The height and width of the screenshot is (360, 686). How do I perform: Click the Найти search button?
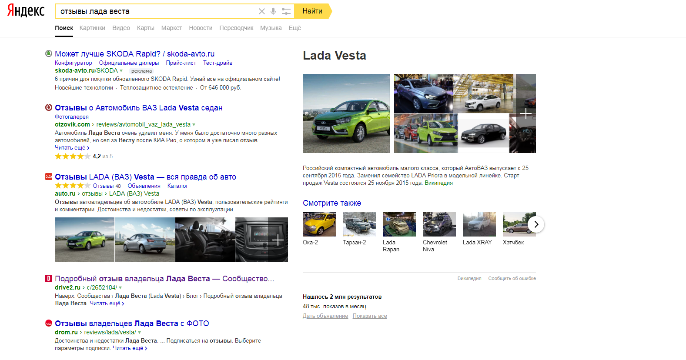[x=312, y=11]
